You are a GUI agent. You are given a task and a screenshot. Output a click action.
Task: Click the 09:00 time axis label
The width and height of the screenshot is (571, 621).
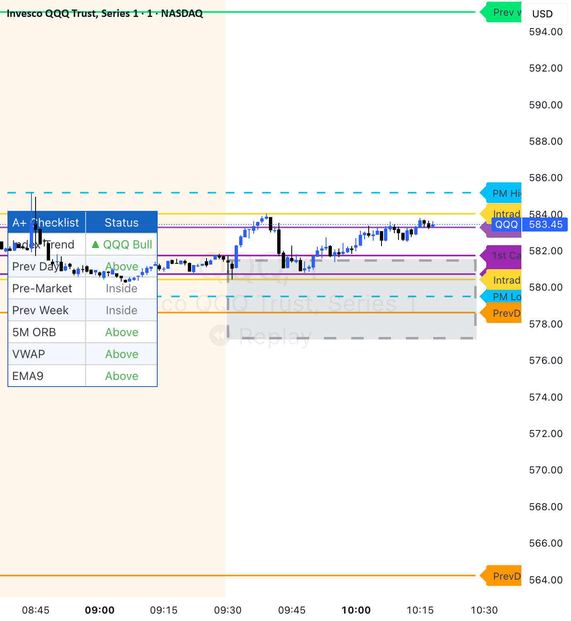click(x=100, y=610)
